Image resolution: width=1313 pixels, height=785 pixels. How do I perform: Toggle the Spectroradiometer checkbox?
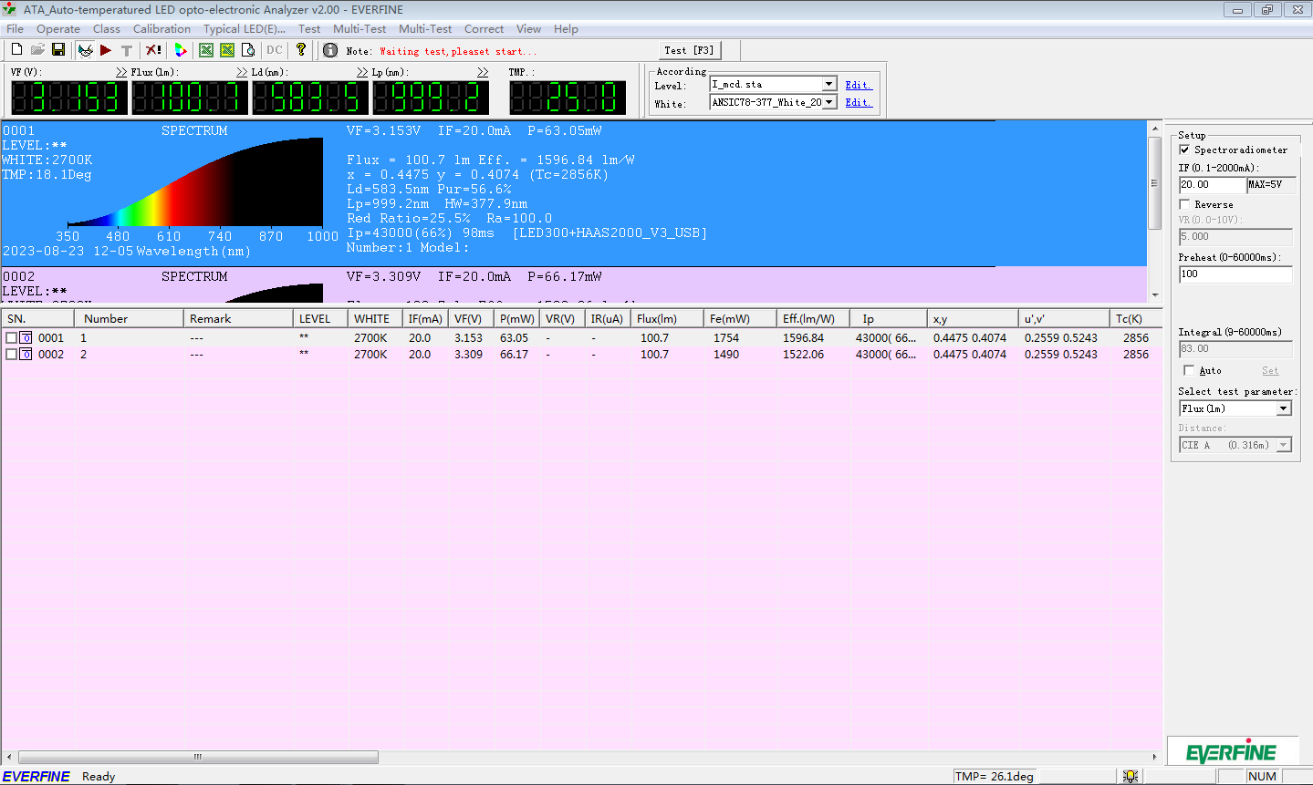click(1184, 150)
